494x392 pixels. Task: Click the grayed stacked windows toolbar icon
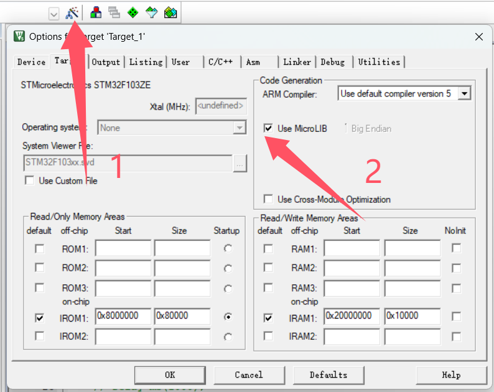click(114, 12)
